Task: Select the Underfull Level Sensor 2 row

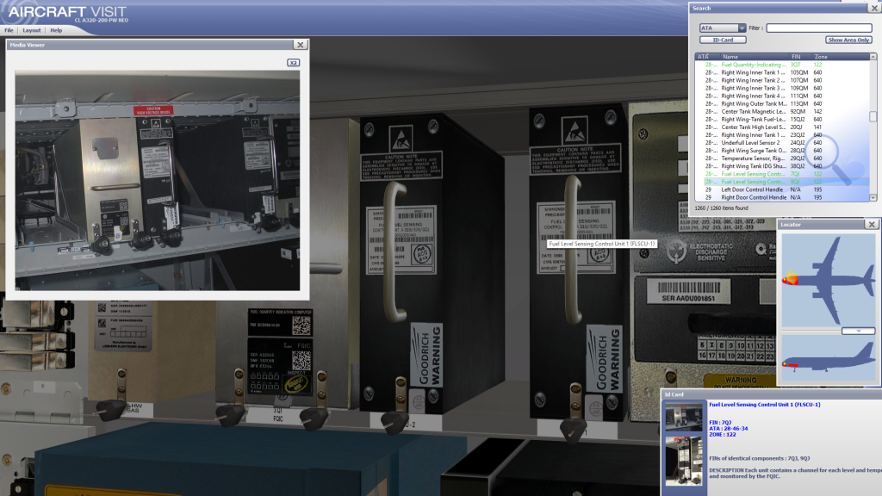Action: click(782, 143)
